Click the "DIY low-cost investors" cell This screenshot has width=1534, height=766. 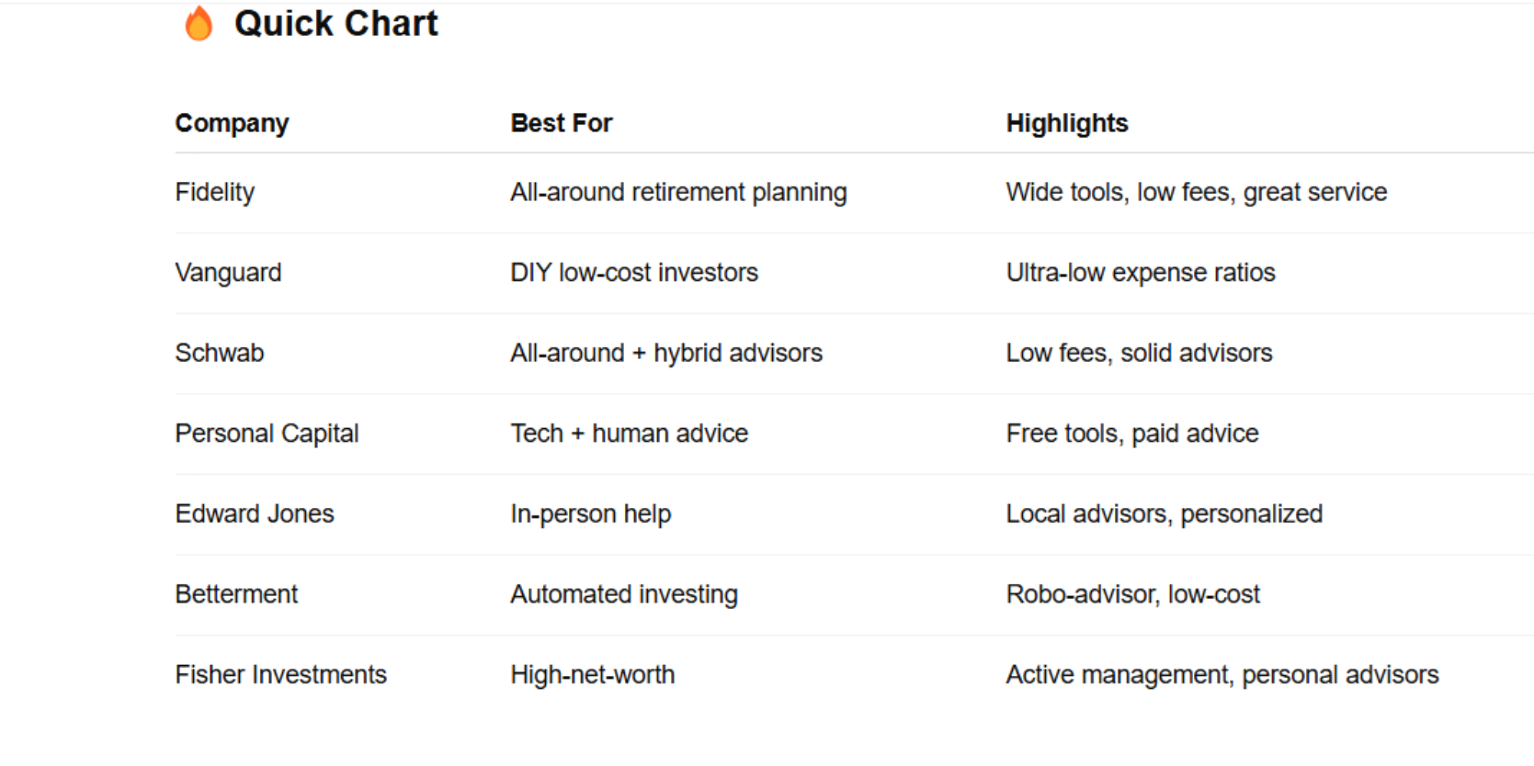pos(634,273)
